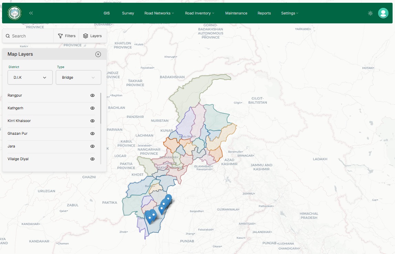Open the District dropdown showing D.I.K
The width and height of the screenshot is (395, 254).
(30, 77)
